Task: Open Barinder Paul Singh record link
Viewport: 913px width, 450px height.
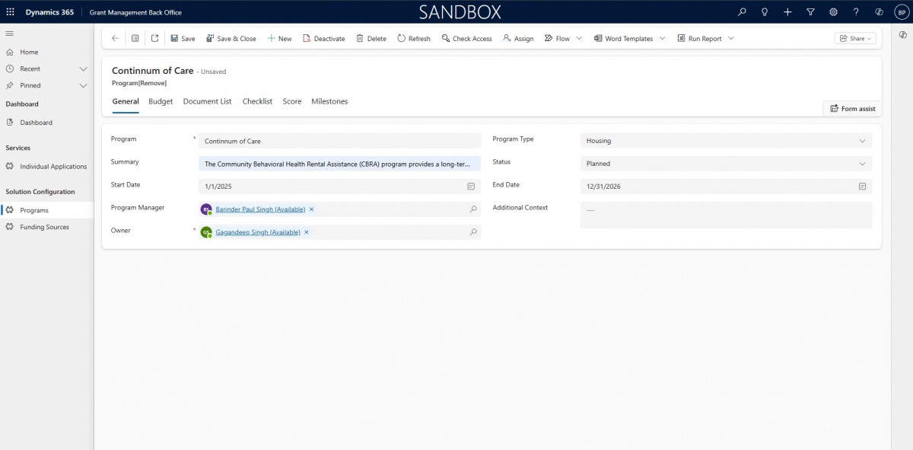Action: click(260, 209)
